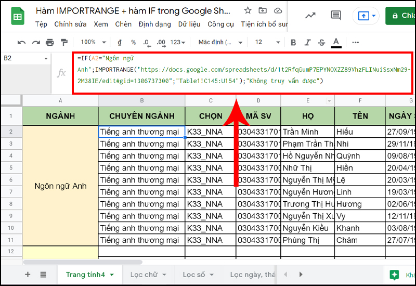Click the CHUYÊN NGÀNH header cell

pyautogui.click(x=141, y=116)
